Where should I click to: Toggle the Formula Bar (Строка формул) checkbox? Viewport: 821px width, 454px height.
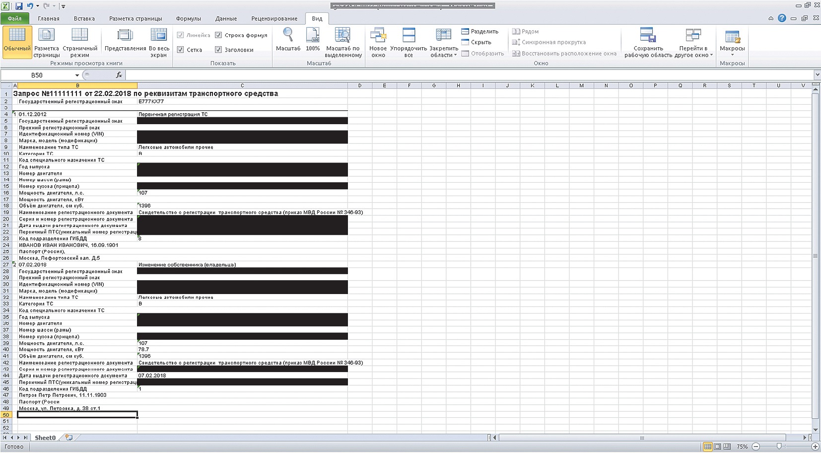click(218, 35)
